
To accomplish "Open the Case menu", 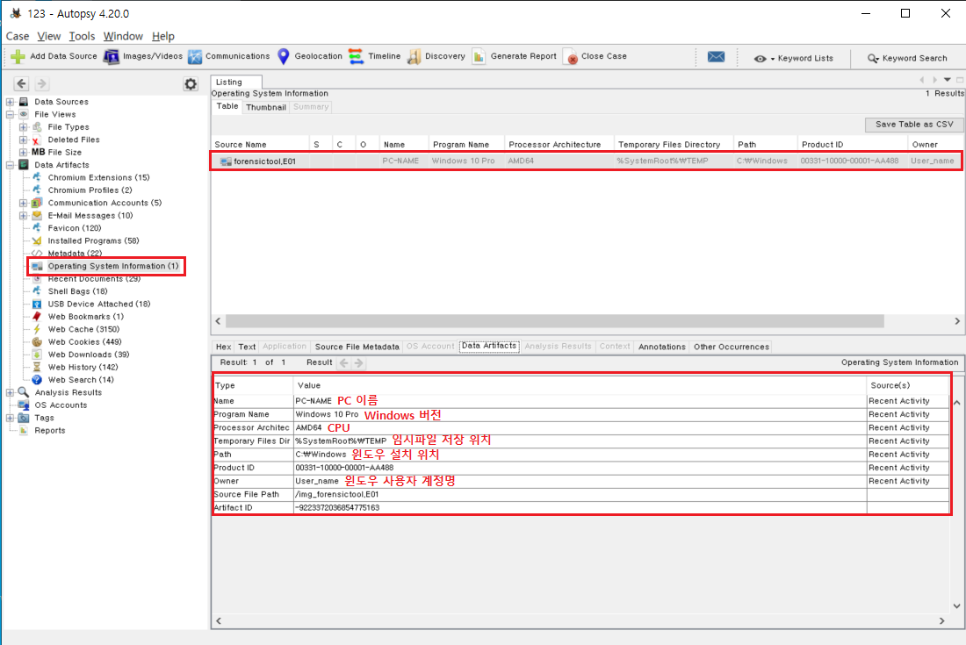I will pos(18,36).
